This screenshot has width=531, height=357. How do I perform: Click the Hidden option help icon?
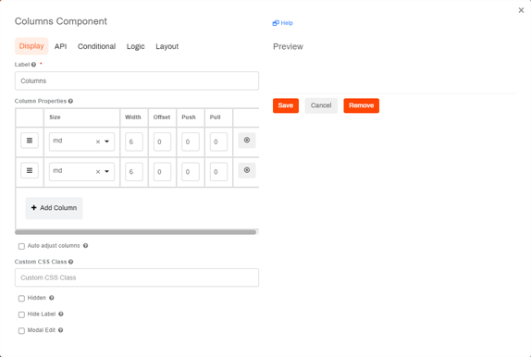click(x=52, y=298)
